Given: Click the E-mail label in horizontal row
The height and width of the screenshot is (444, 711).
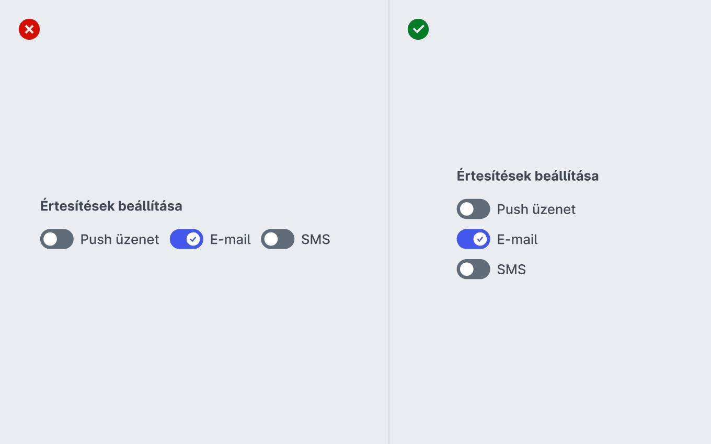Looking at the screenshot, I should (x=231, y=239).
